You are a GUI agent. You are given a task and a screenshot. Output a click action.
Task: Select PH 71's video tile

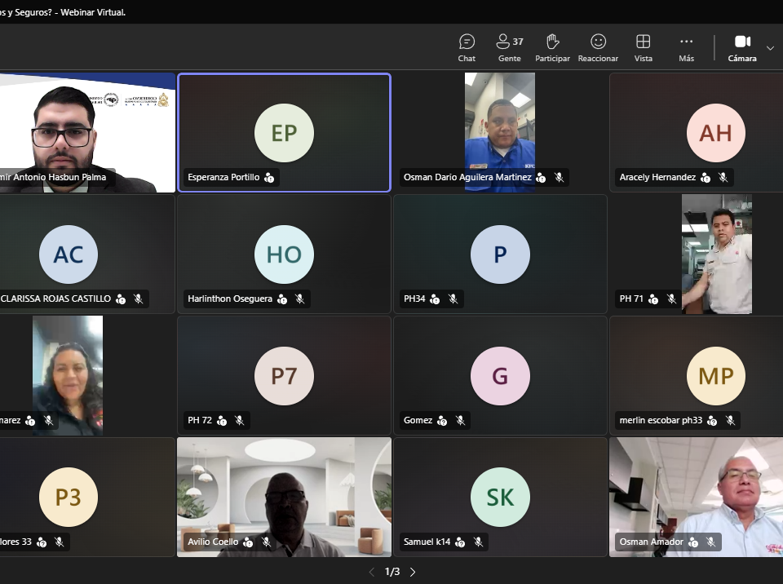[696, 254]
